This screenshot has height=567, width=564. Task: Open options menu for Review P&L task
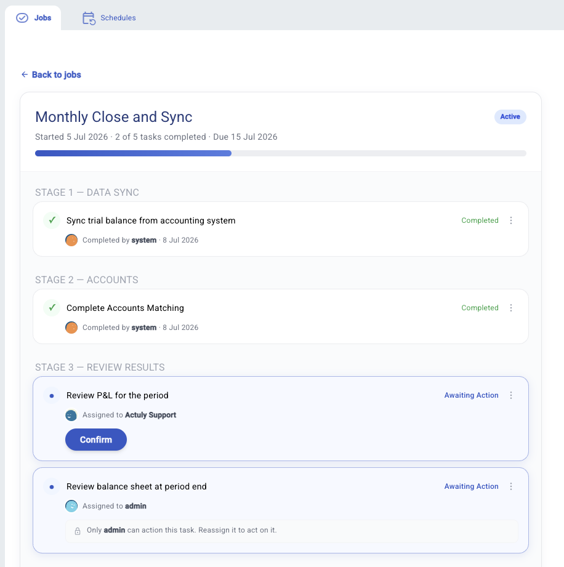tap(511, 395)
